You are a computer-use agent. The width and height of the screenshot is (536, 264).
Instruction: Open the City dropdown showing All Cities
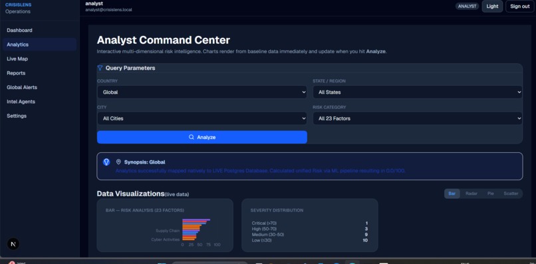click(x=201, y=118)
